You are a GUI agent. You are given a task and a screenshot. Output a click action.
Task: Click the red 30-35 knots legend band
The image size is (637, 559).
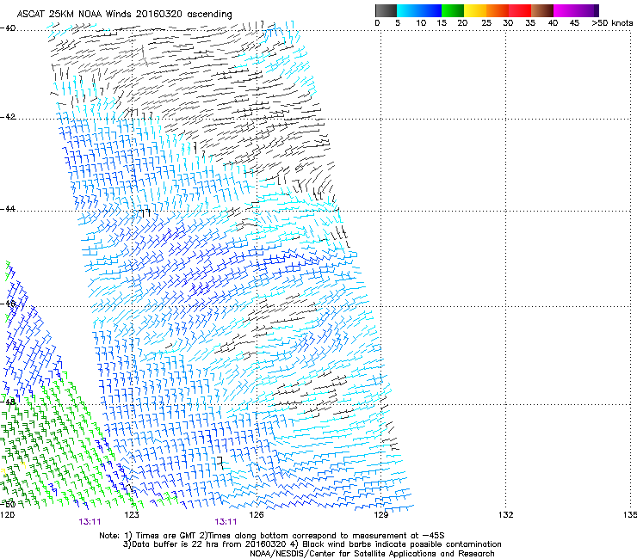[520, 10]
